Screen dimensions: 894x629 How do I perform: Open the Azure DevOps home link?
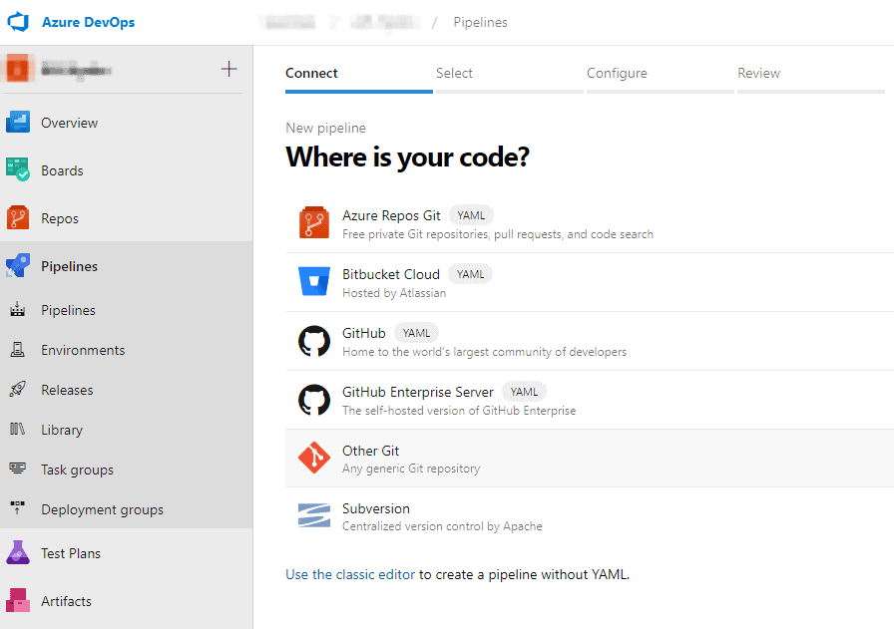[89, 22]
